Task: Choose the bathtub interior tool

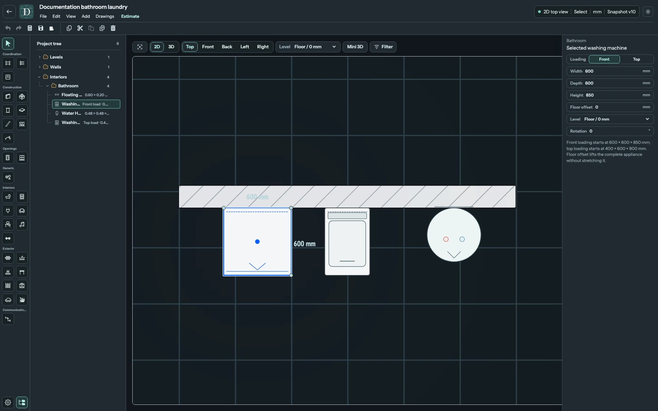Action: 8,197
